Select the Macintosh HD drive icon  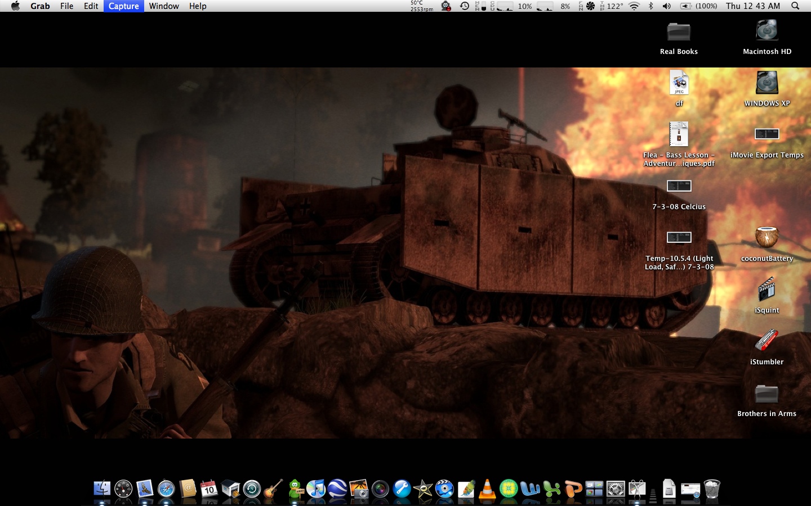click(767, 38)
